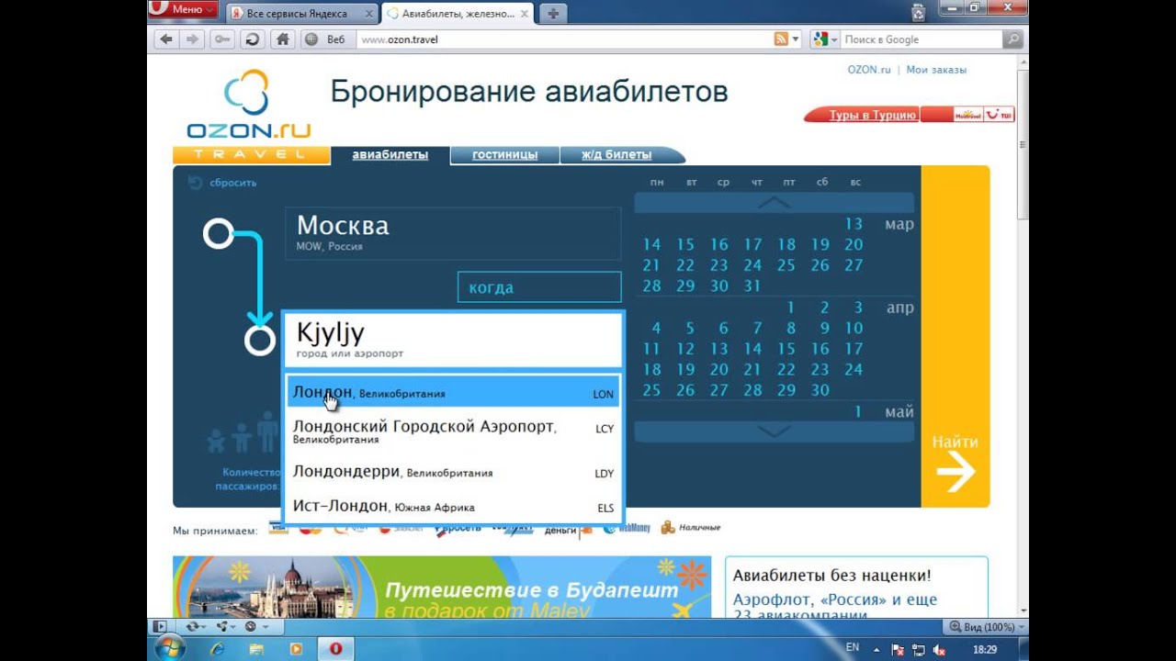This screenshot has height=661, width=1176.
Task: Launch Internet Explorer from the taskbar
Action: pyautogui.click(x=218, y=648)
